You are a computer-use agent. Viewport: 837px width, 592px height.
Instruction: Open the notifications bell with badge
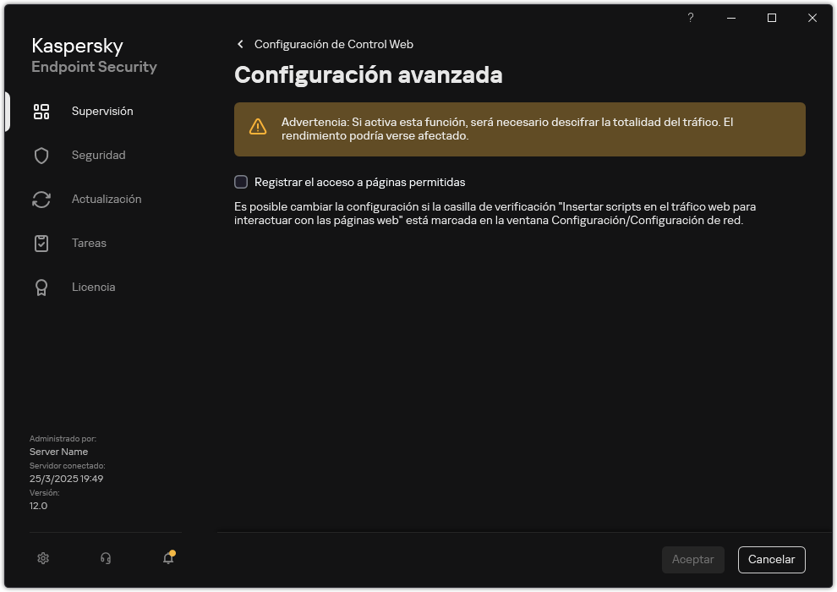point(167,558)
